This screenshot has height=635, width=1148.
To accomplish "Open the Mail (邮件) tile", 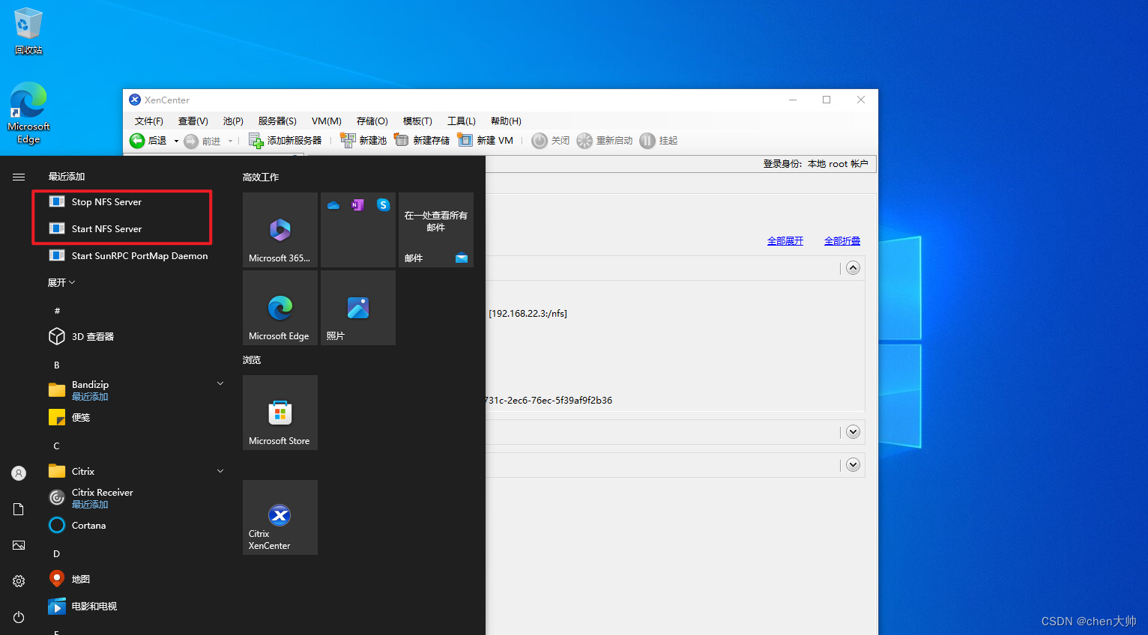I will coord(436,230).
